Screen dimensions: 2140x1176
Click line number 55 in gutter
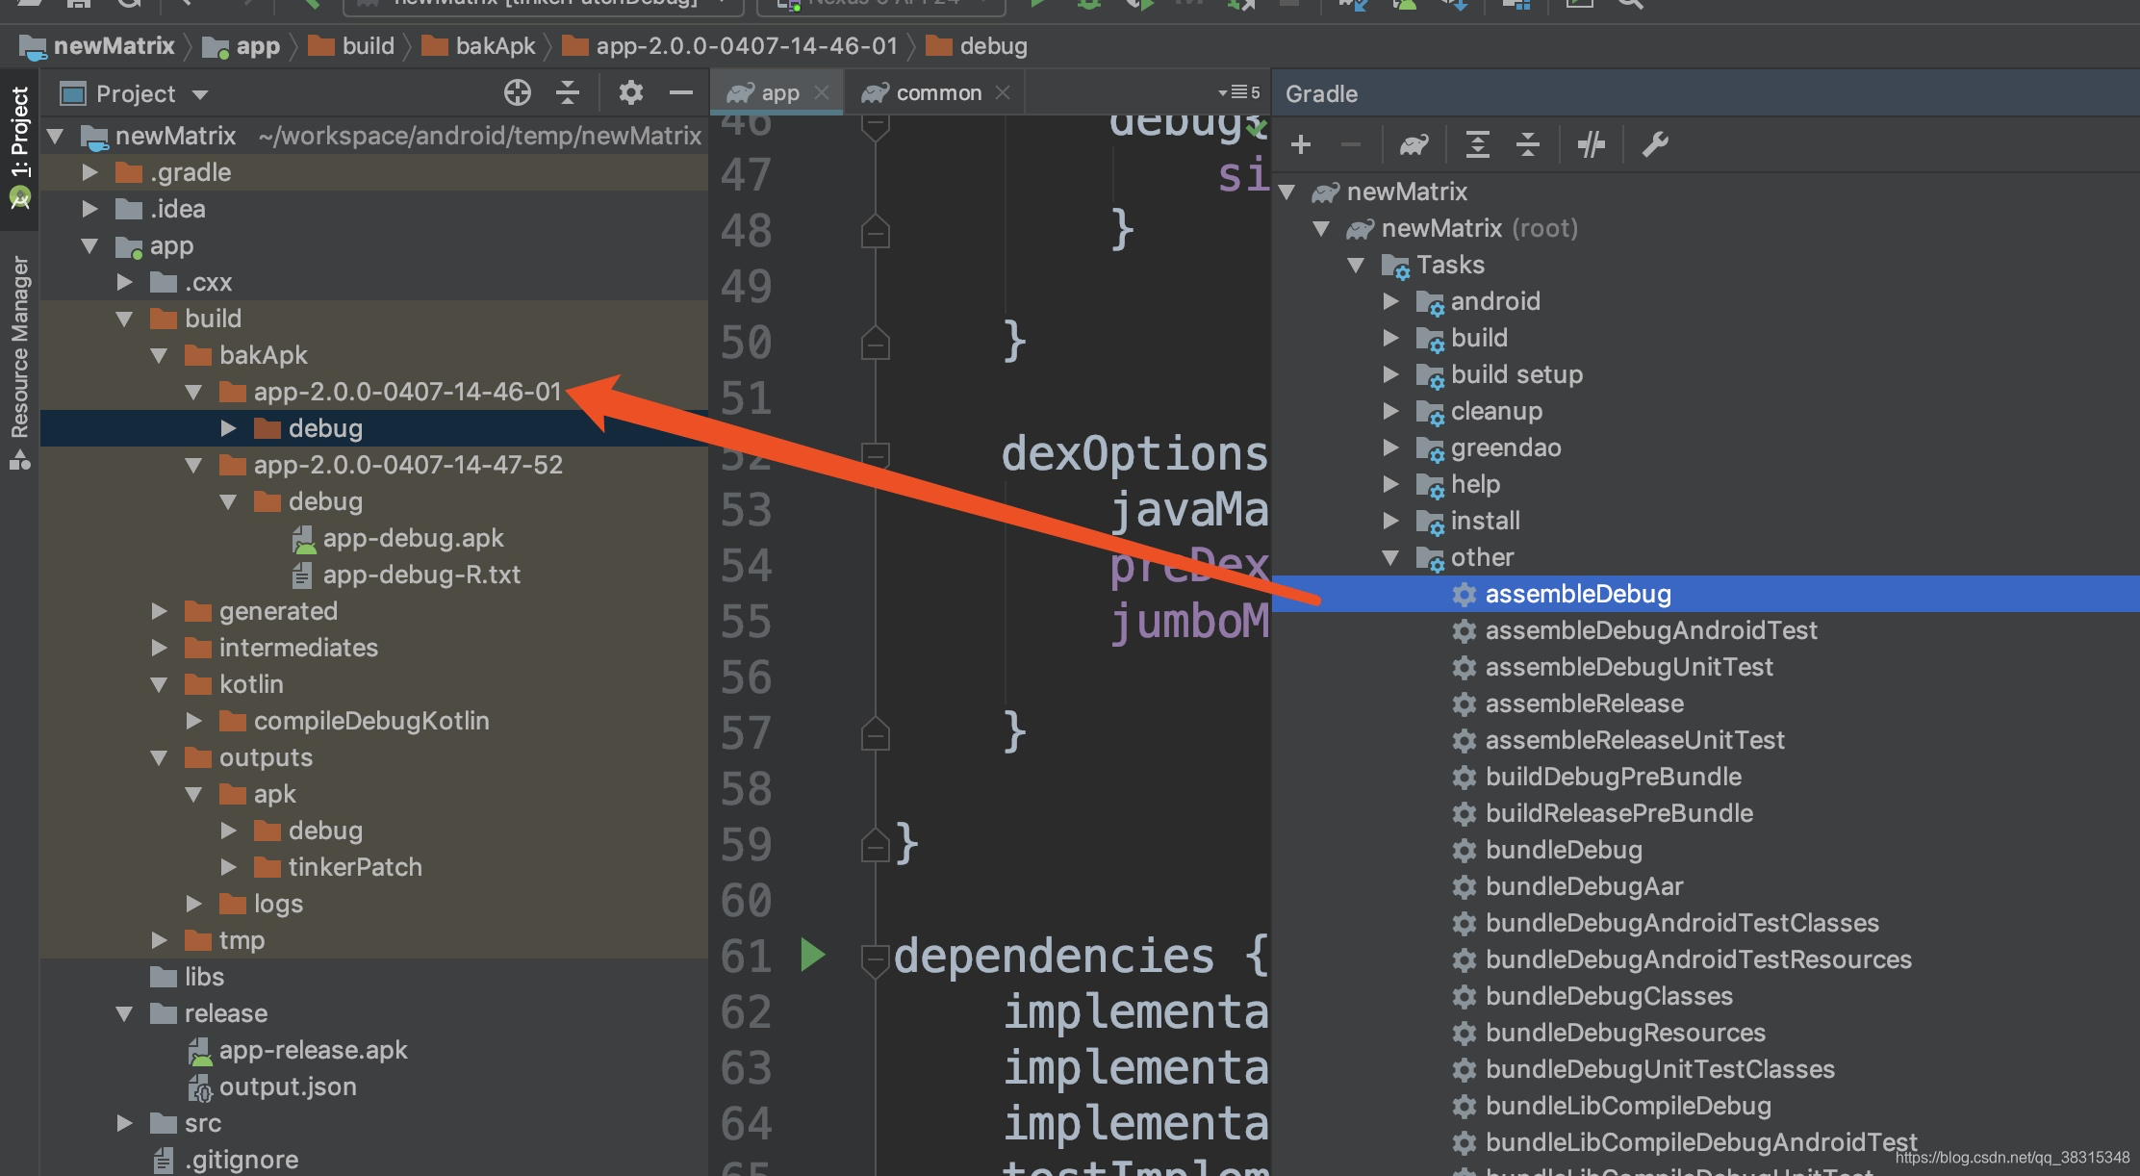coord(747,622)
